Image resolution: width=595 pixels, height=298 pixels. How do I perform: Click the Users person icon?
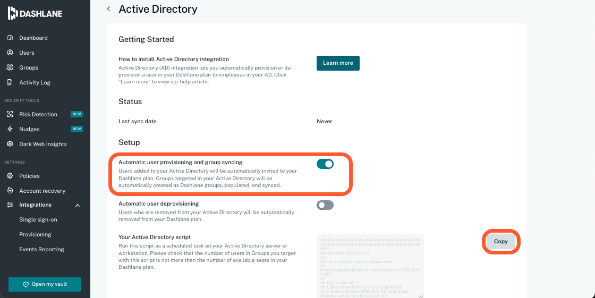[x=10, y=53]
